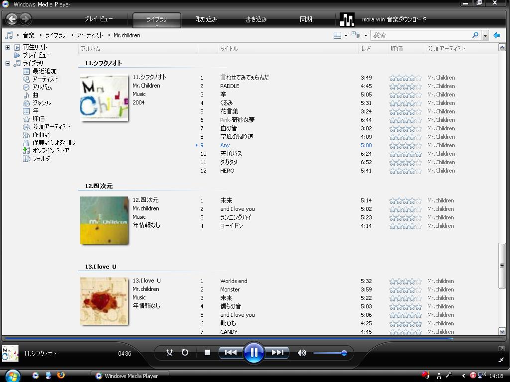510x382 pixels.
Task: Select 保護者による制限 in the library tree
Action: pos(54,143)
